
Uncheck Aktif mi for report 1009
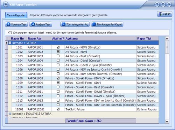click(x=58, y=82)
